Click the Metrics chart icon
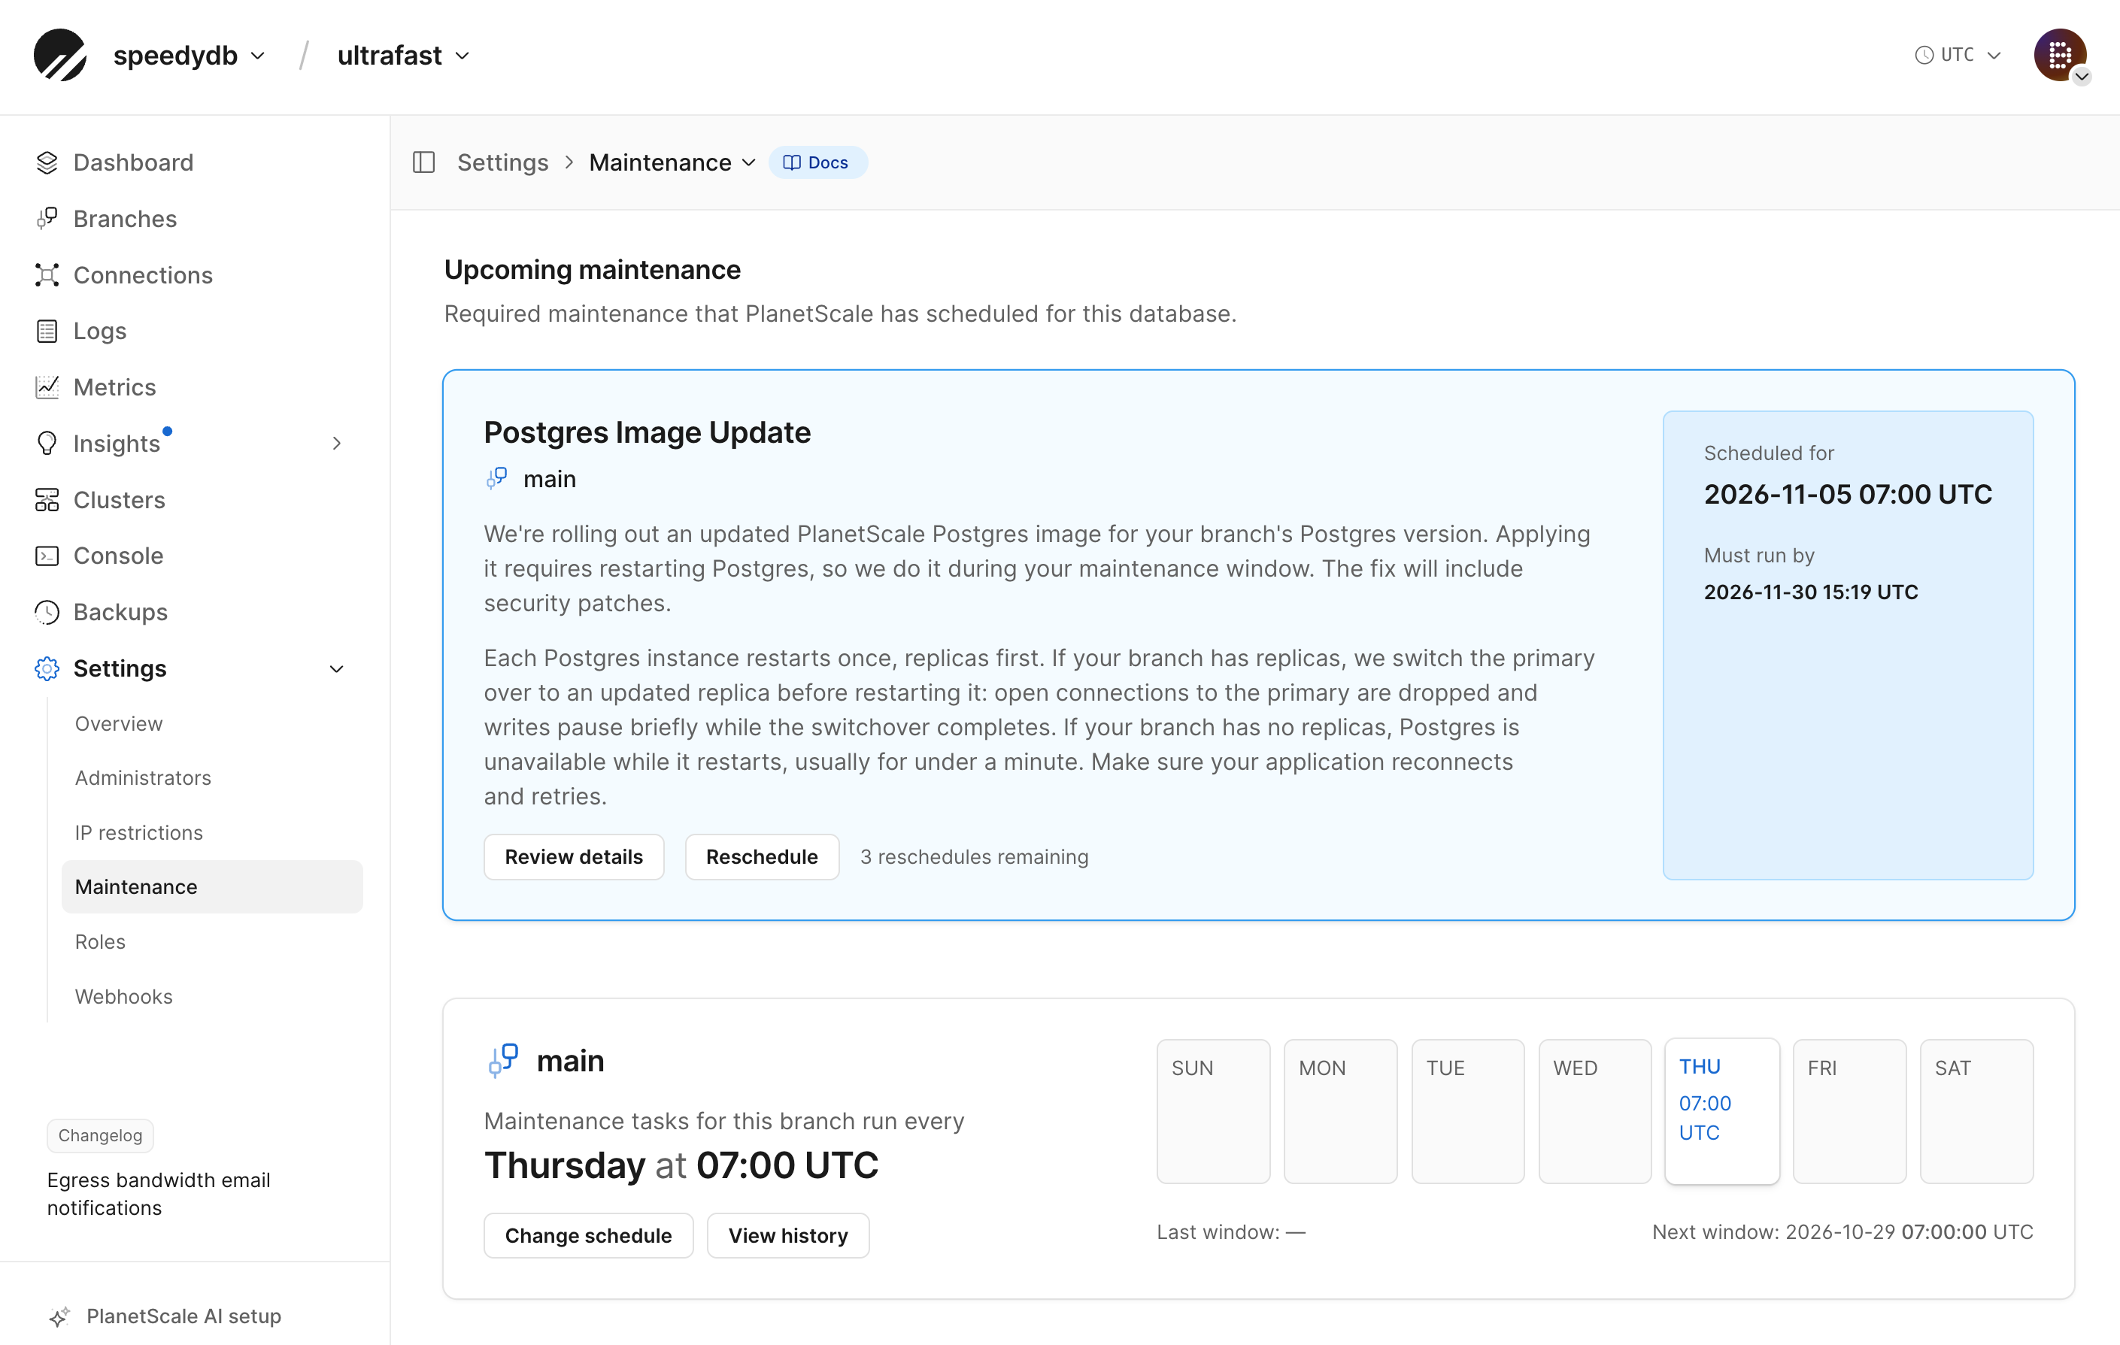The image size is (2120, 1345). pyautogui.click(x=47, y=387)
